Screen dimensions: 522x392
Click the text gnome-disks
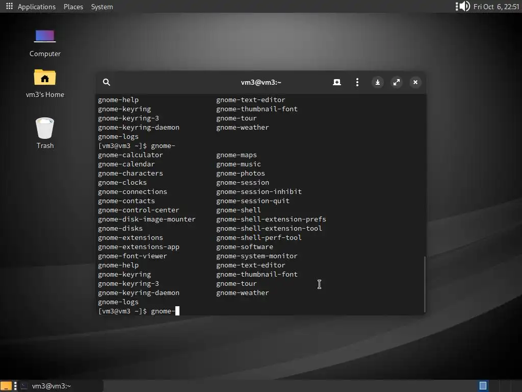(x=120, y=228)
